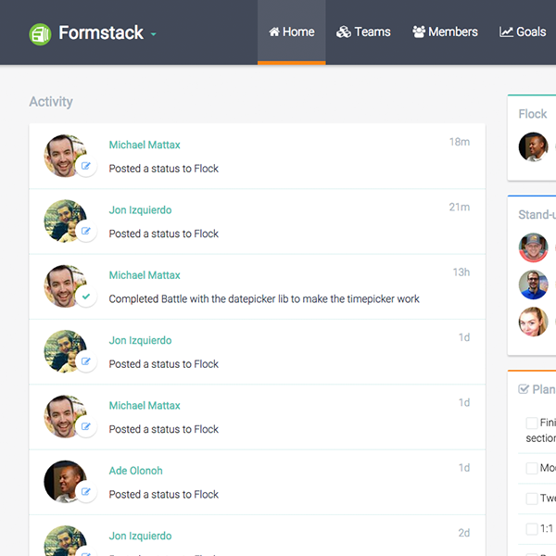Click the Activity heading

(x=51, y=102)
